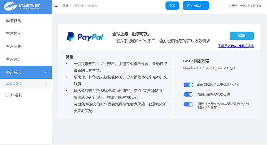Open 客户谈判 in the sidebar
The height and width of the screenshot is (145, 267).
(14, 60)
